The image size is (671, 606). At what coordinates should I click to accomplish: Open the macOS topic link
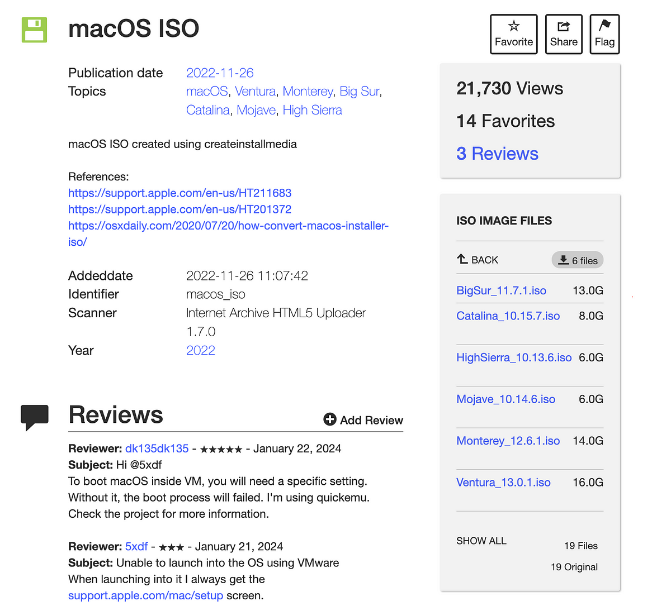pos(207,91)
